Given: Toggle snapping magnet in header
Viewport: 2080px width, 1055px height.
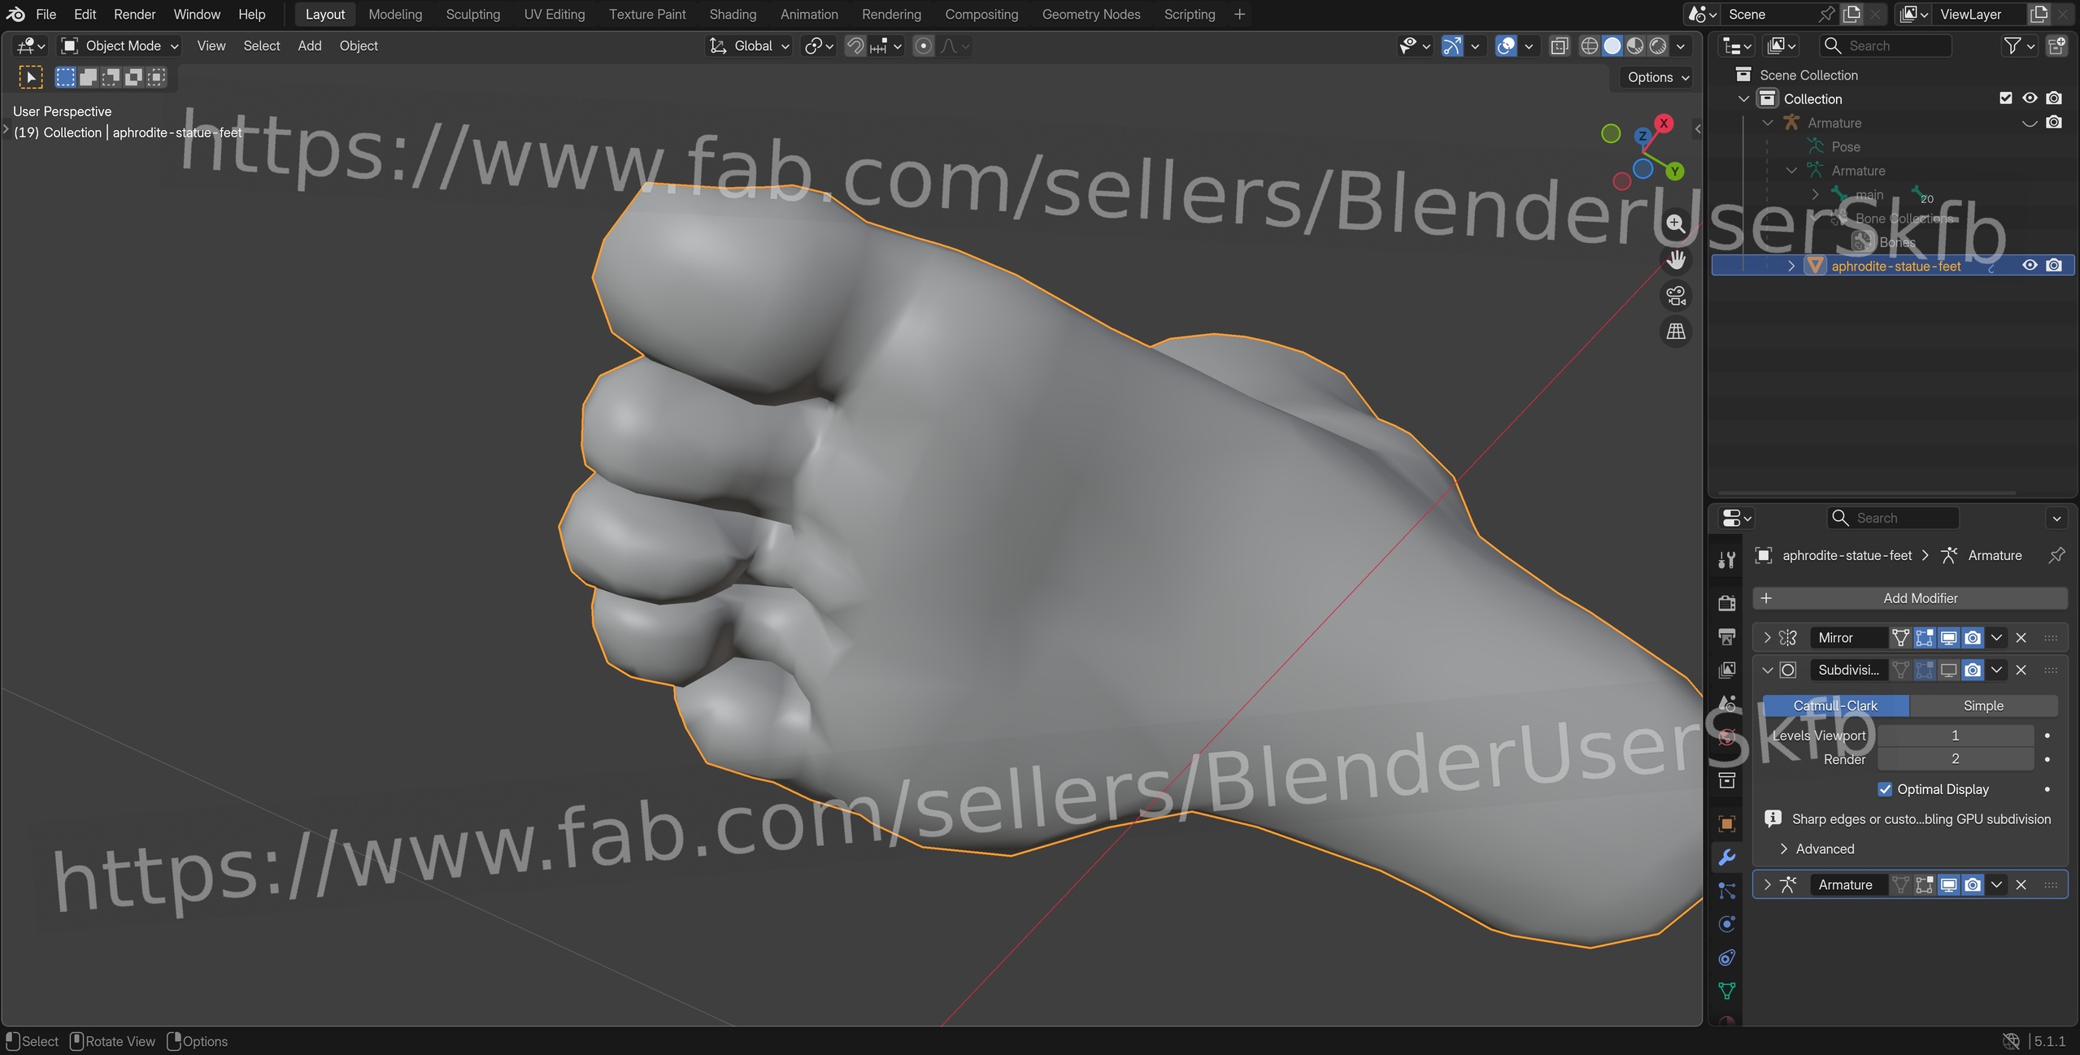Looking at the screenshot, I should 855,46.
